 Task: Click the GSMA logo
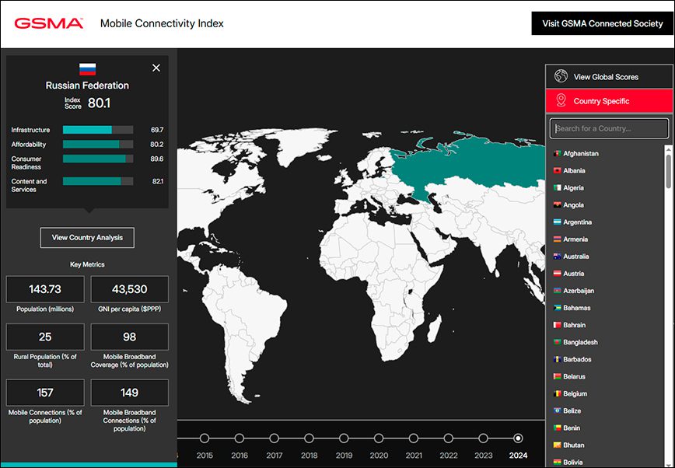[x=49, y=23]
